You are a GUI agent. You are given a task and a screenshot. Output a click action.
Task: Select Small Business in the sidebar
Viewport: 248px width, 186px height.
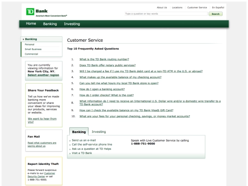(x=33, y=49)
